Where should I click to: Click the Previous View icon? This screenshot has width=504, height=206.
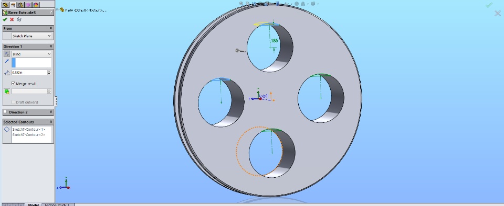254,4
